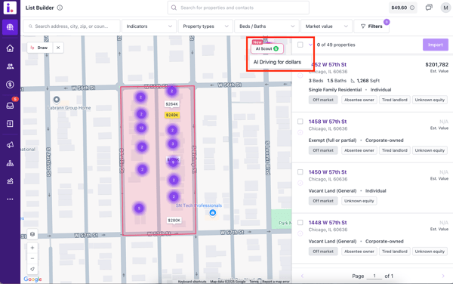The image size is (453, 284).
Task: Open the 1458 W 57th St property link
Action: [x=328, y=122]
